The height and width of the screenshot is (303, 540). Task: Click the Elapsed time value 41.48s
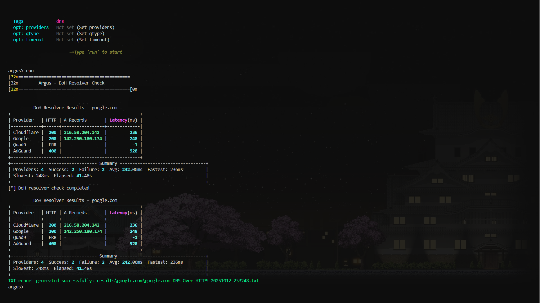coord(84,176)
